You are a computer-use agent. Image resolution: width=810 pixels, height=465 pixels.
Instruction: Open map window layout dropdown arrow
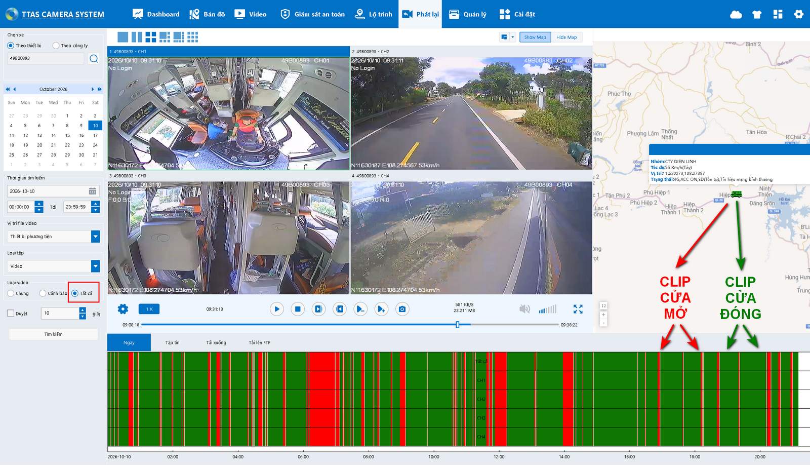pyautogui.click(x=513, y=37)
